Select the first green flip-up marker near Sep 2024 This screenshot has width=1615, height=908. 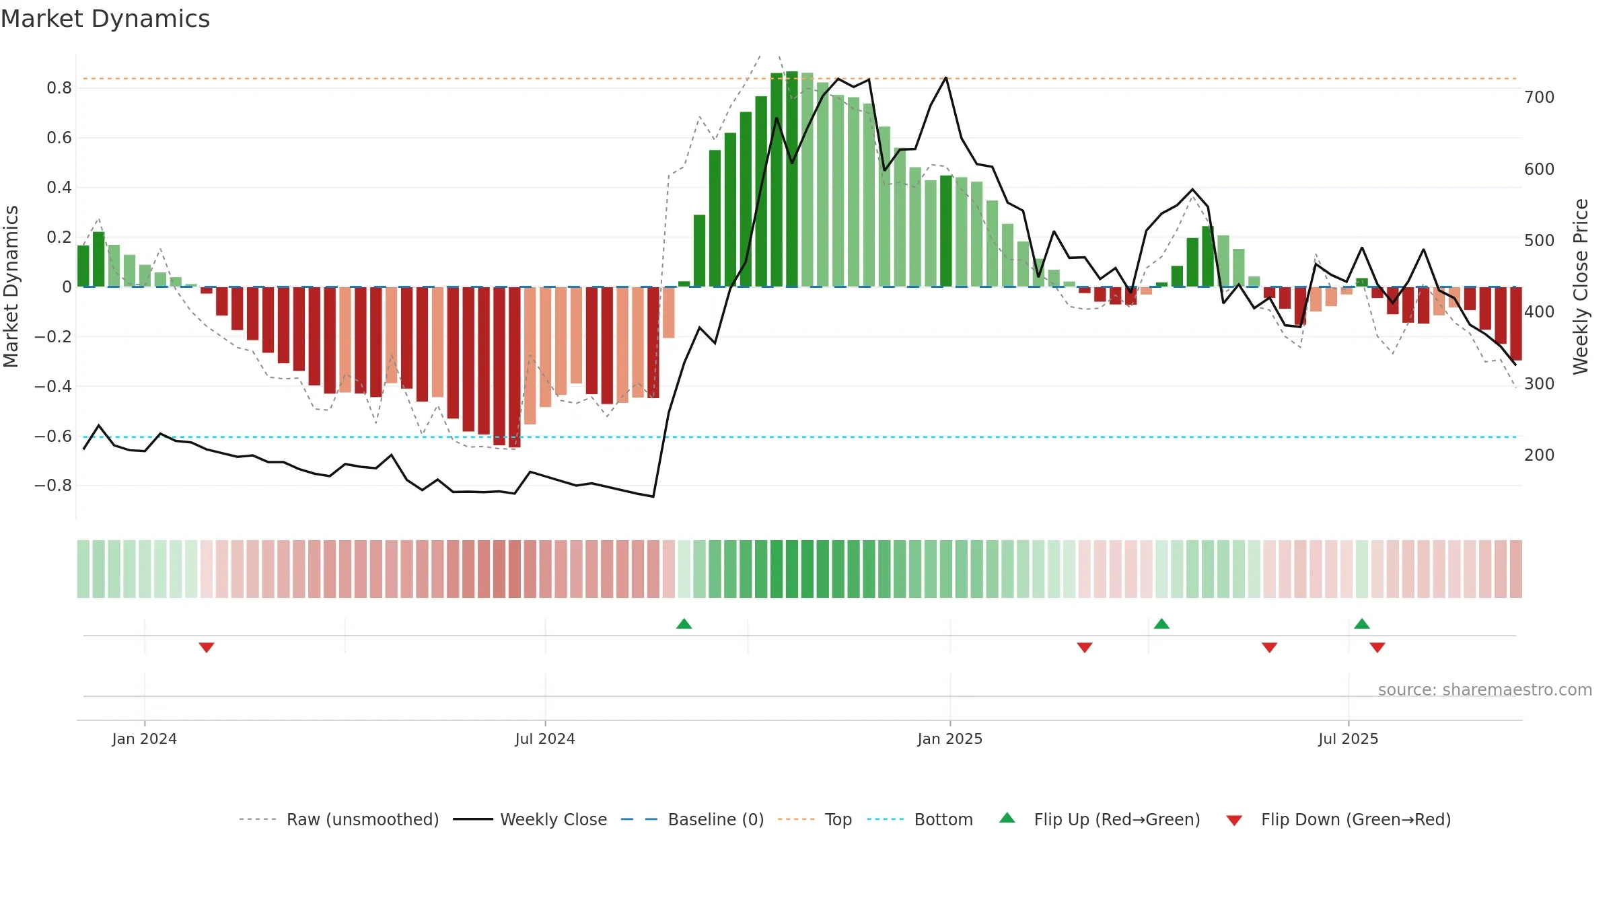click(684, 623)
